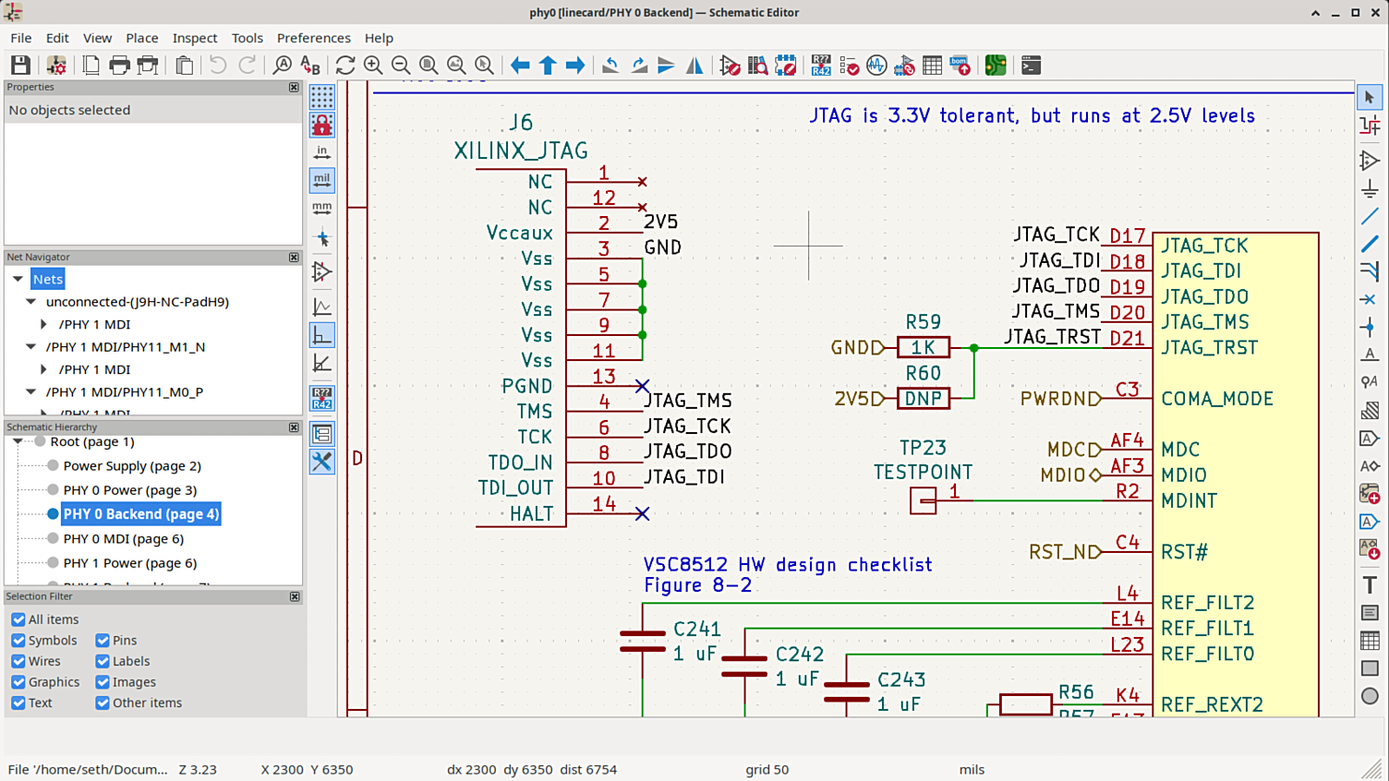Collapse the Nets tree root
The image size is (1389, 781).
(18, 279)
